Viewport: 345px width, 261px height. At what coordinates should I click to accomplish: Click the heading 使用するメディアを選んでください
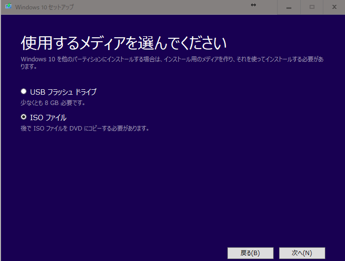pyautogui.click(x=124, y=43)
